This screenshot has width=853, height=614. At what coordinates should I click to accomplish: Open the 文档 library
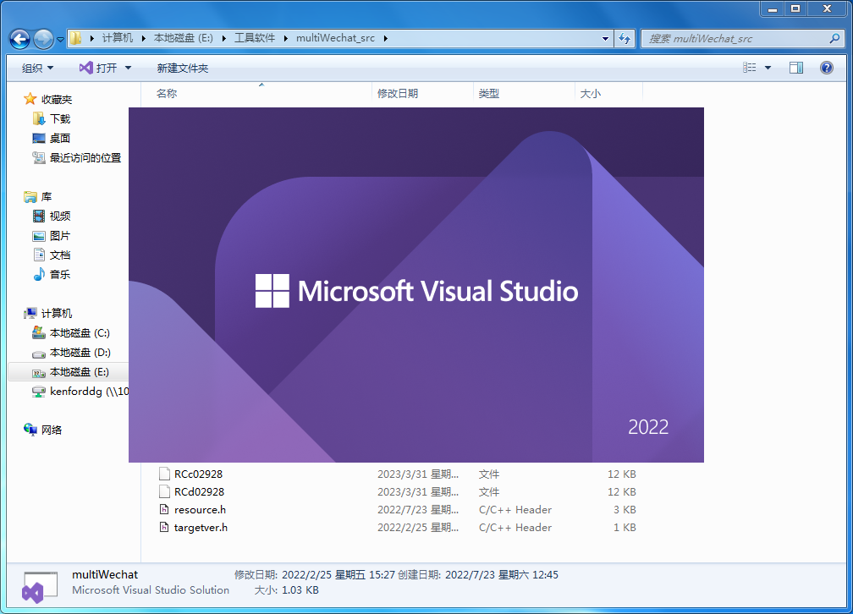coord(60,255)
